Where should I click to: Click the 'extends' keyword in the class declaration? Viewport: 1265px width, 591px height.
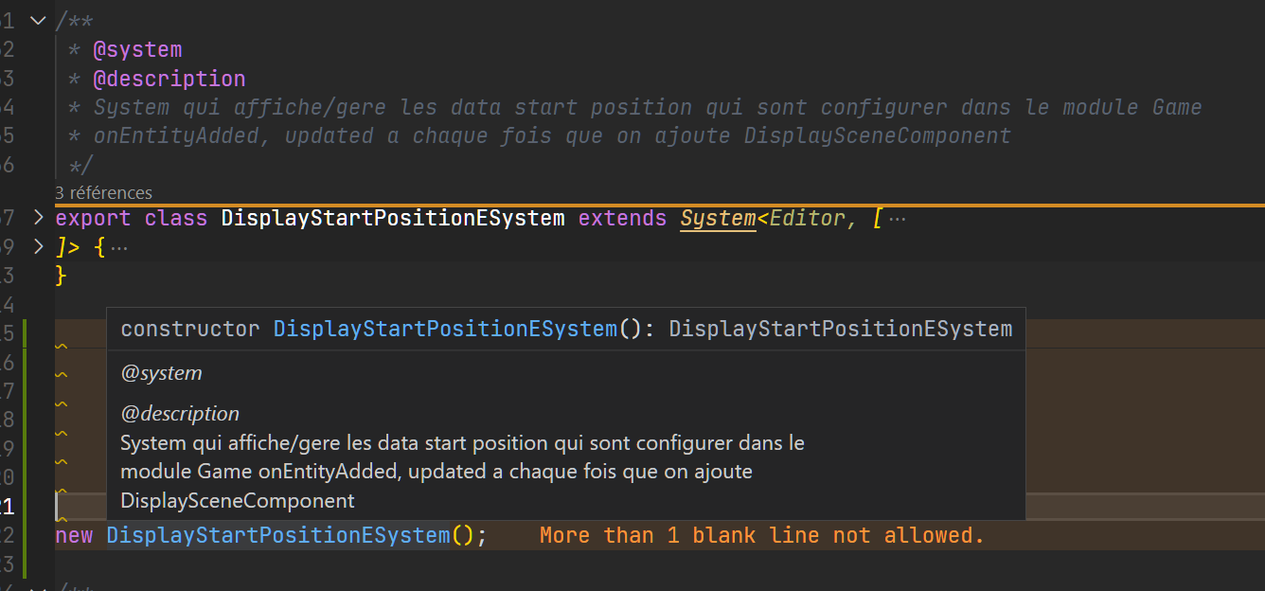(621, 217)
